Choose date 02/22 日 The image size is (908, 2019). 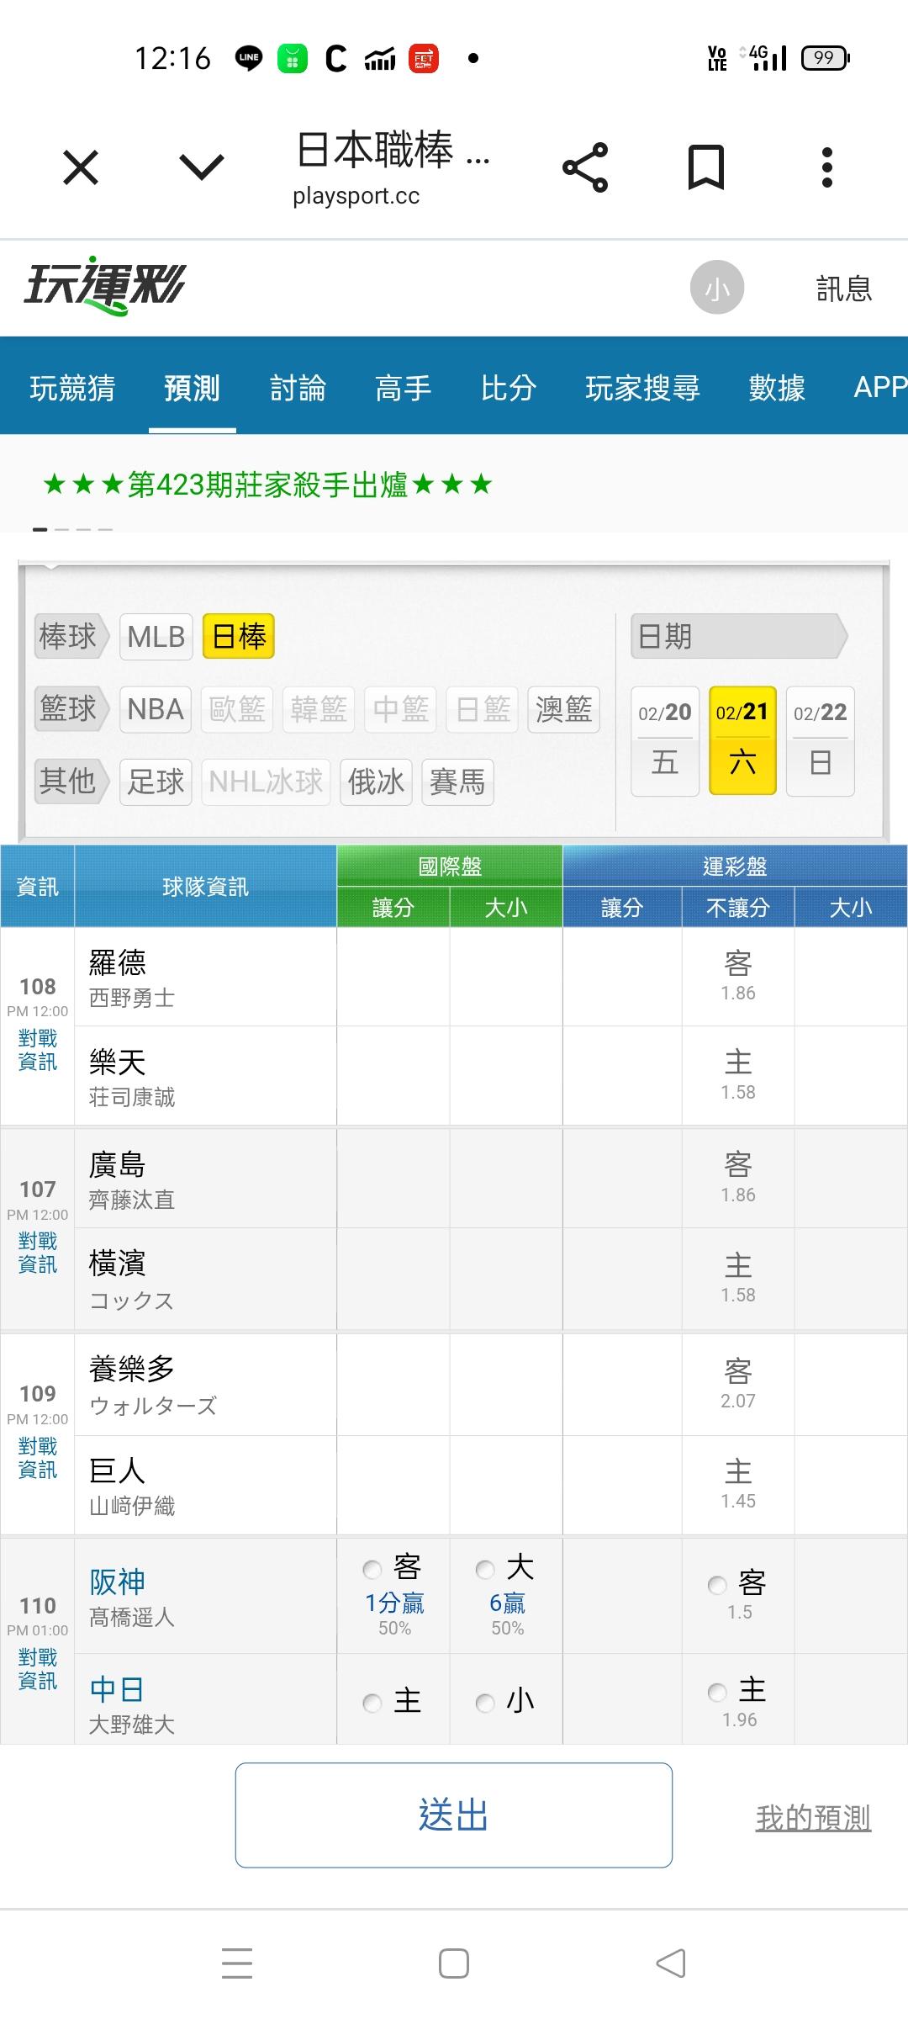pyautogui.click(x=821, y=741)
